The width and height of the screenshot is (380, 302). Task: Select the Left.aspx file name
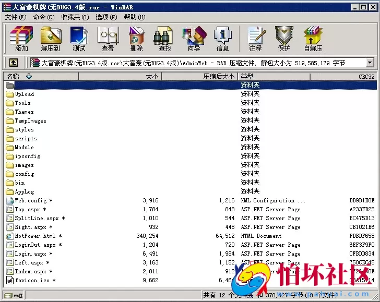(x=32, y=262)
